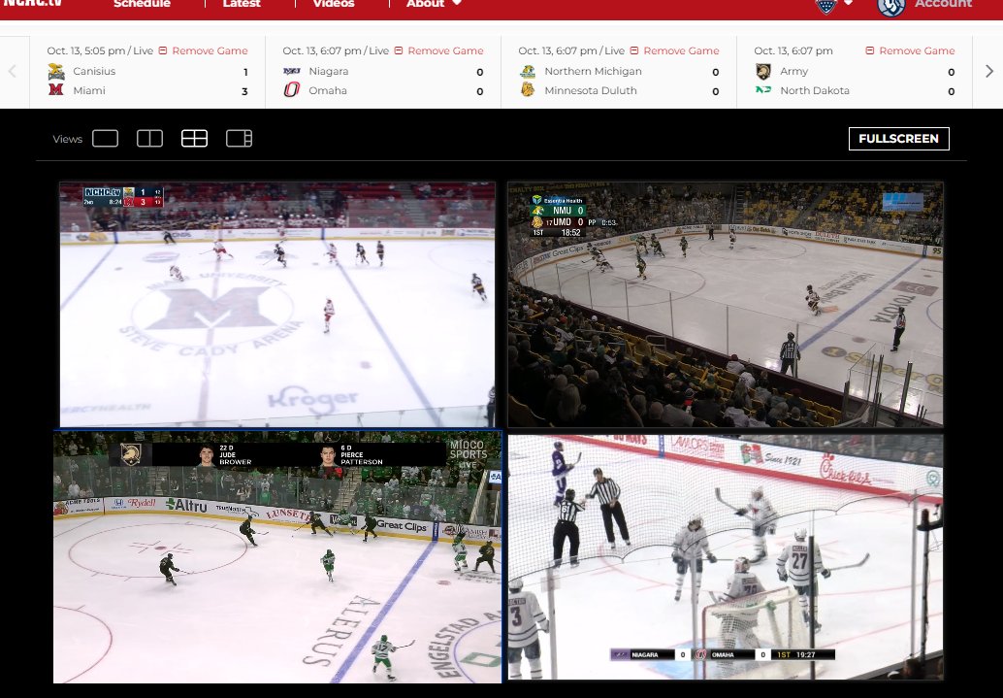Click the Minnesota Duluth team logo
1003x698 pixels.
[x=528, y=89]
